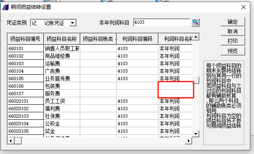
Task: Click the 社保费 name cell
Action: point(62,116)
